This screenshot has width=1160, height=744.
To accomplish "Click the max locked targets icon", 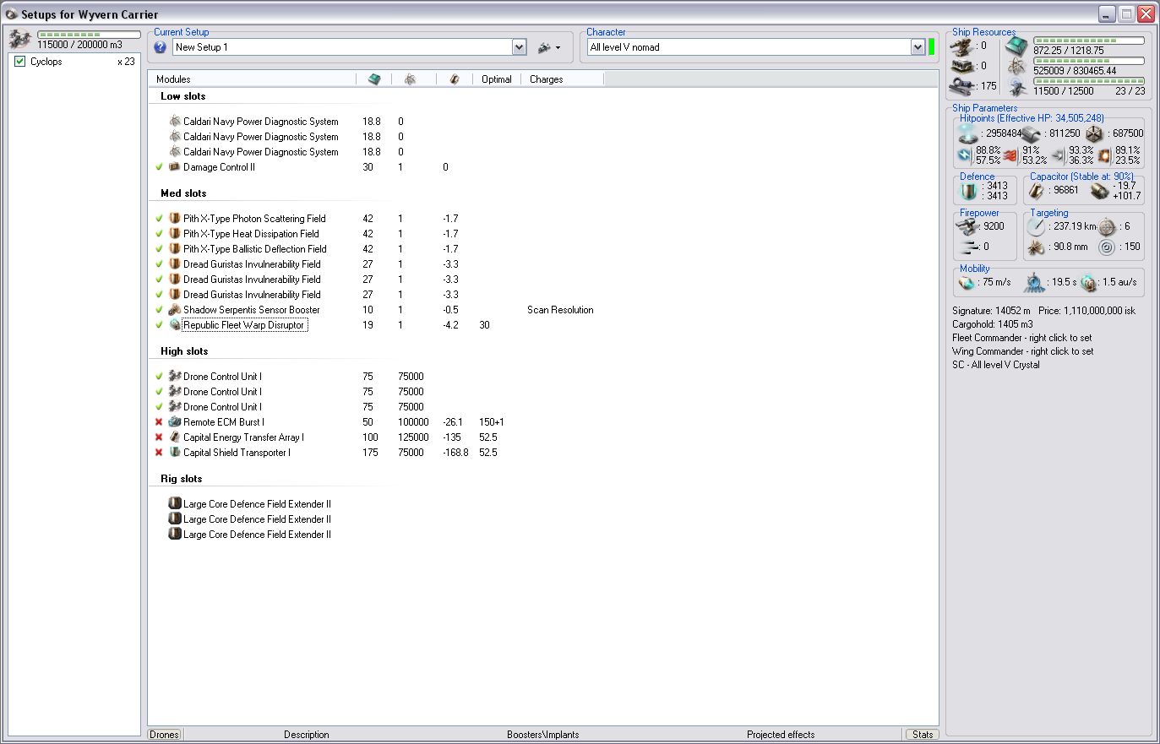I will pyautogui.click(x=1107, y=226).
